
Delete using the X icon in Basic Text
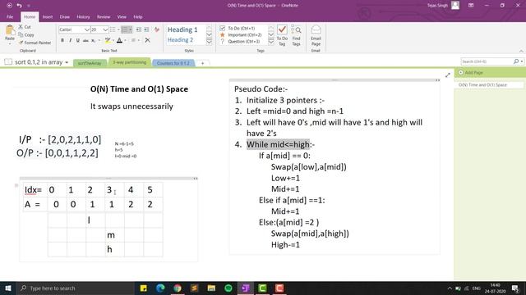pos(147,40)
